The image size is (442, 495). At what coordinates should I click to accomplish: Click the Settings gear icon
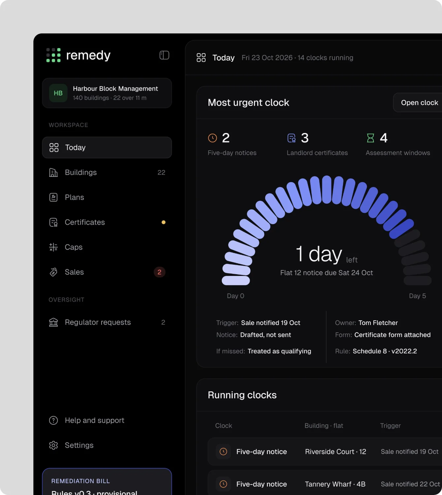tap(53, 445)
